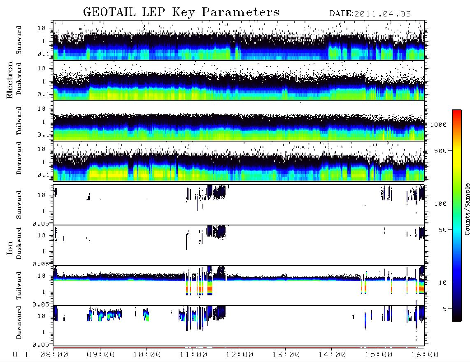Click the Ion 'Dawnward' panel label
The image size is (470, 362).
pos(19,323)
